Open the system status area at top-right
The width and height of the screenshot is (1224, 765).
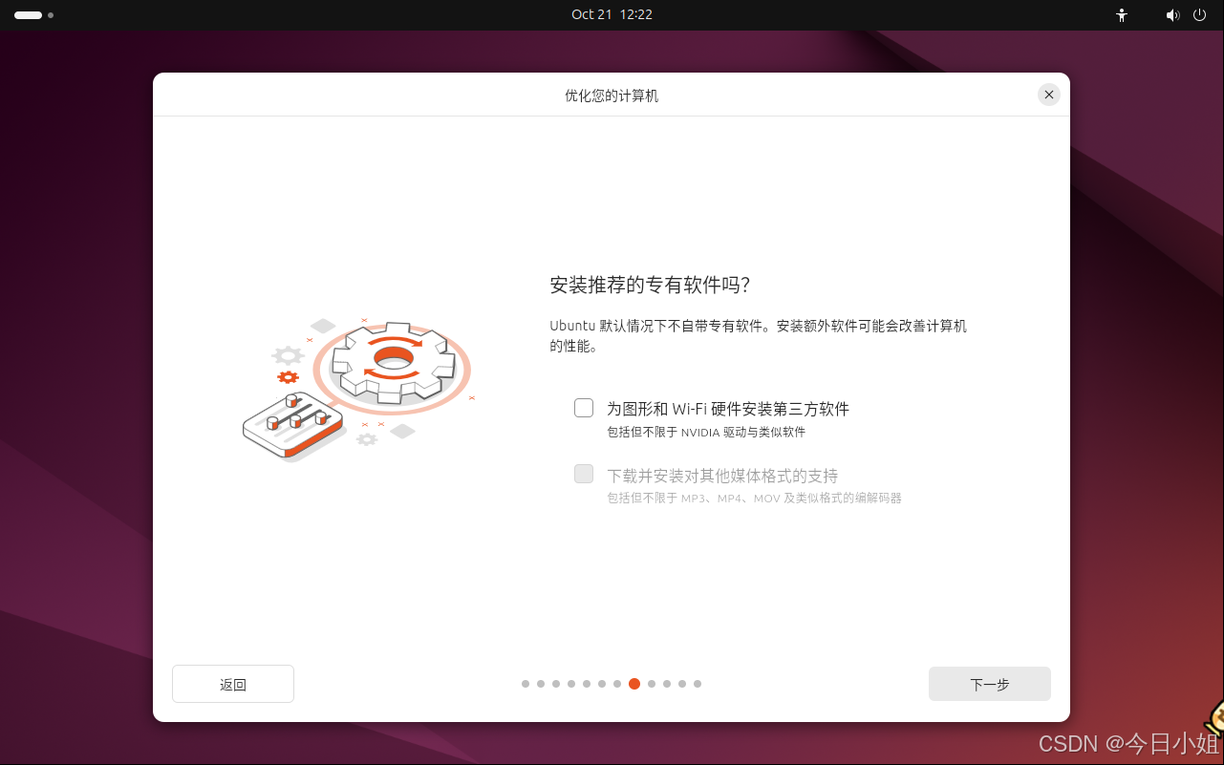coord(1185,15)
